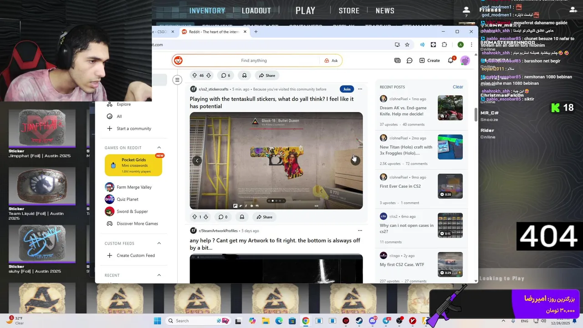583x328 pixels.
Task: Open the three-dot menu of cs2_stickercrafts post
Action: (x=360, y=89)
